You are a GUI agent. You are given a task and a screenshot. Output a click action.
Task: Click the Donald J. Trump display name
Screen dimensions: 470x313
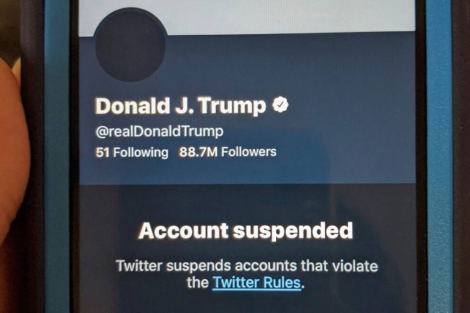click(180, 106)
